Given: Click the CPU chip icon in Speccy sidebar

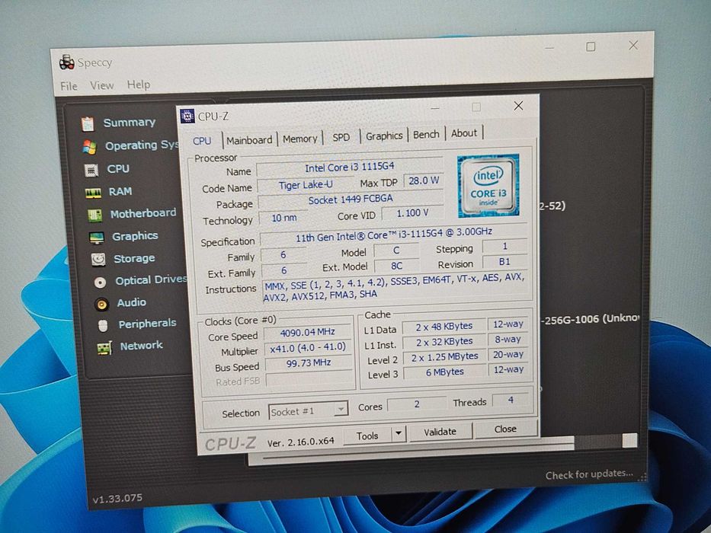Looking at the screenshot, I should 91,171.
